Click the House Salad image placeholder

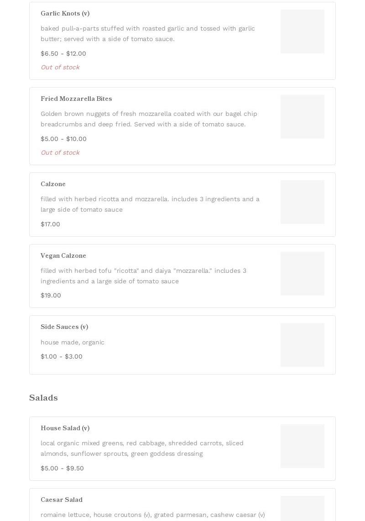pyautogui.click(x=302, y=446)
